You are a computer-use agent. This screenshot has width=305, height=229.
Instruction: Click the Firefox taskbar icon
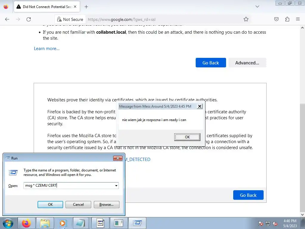[27, 223]
